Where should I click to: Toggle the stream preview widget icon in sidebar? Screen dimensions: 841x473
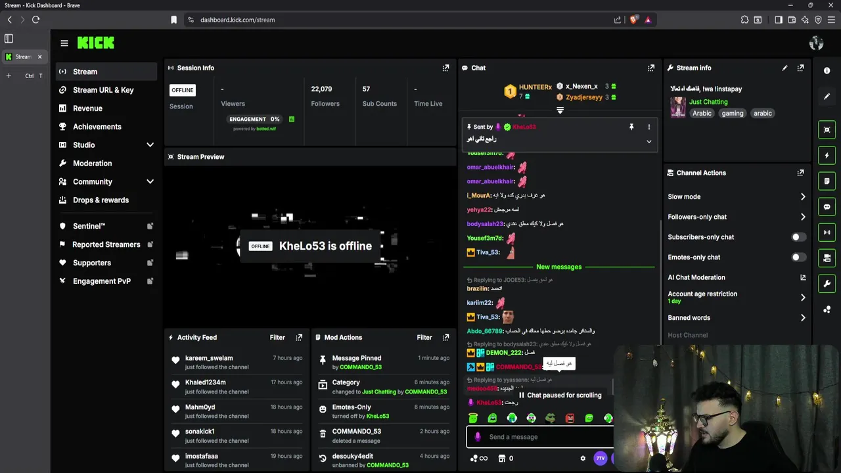click(827, 129)
